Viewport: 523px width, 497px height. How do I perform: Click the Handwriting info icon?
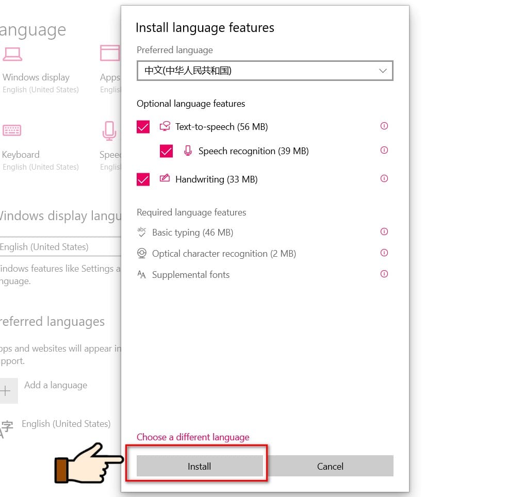coord(384,178)
